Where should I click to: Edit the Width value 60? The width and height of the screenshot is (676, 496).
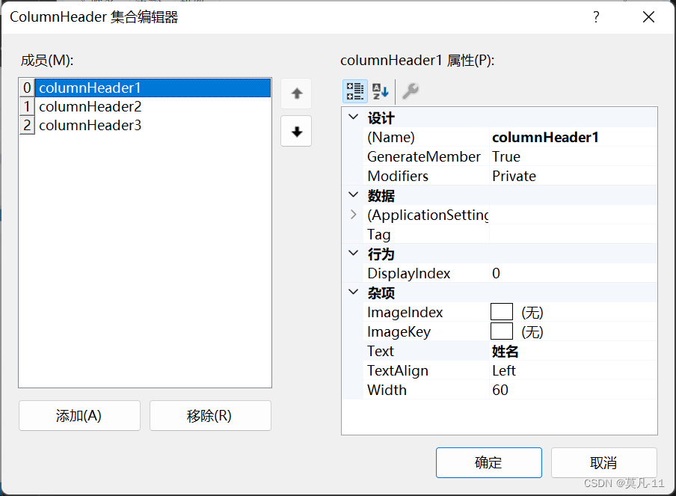(x=573, y=390)
